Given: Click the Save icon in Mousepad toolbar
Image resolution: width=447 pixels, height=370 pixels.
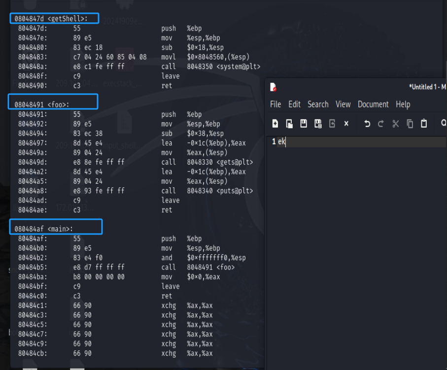Looking at the screenshot, I should pyautogui.click(x=303, y=124).
